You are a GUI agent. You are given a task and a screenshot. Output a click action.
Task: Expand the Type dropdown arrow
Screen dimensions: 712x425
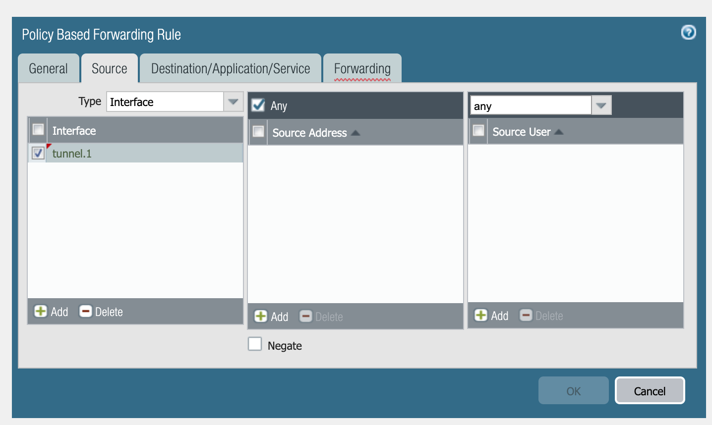(x=233, y=102)
